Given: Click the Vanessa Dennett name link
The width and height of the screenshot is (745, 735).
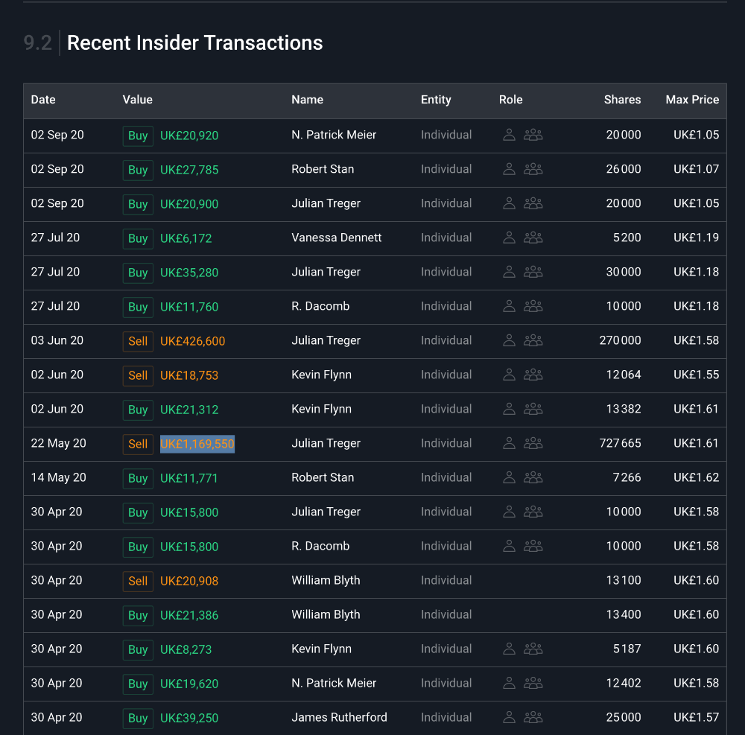Looking at the screenshot, I should click(336, 238).
